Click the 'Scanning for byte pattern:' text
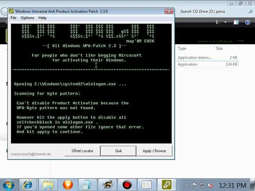This screenshot has height=191, width=255. [x=47, y=94]
